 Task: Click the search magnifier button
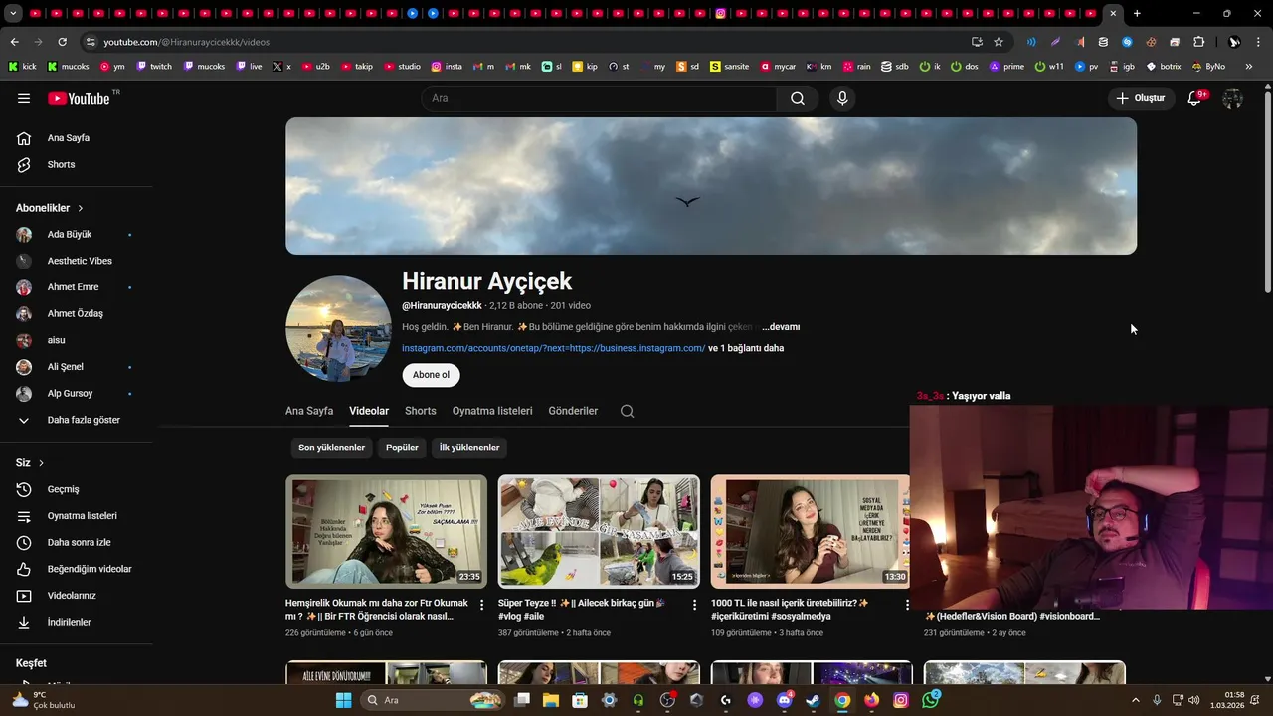[x=798, y=98]
